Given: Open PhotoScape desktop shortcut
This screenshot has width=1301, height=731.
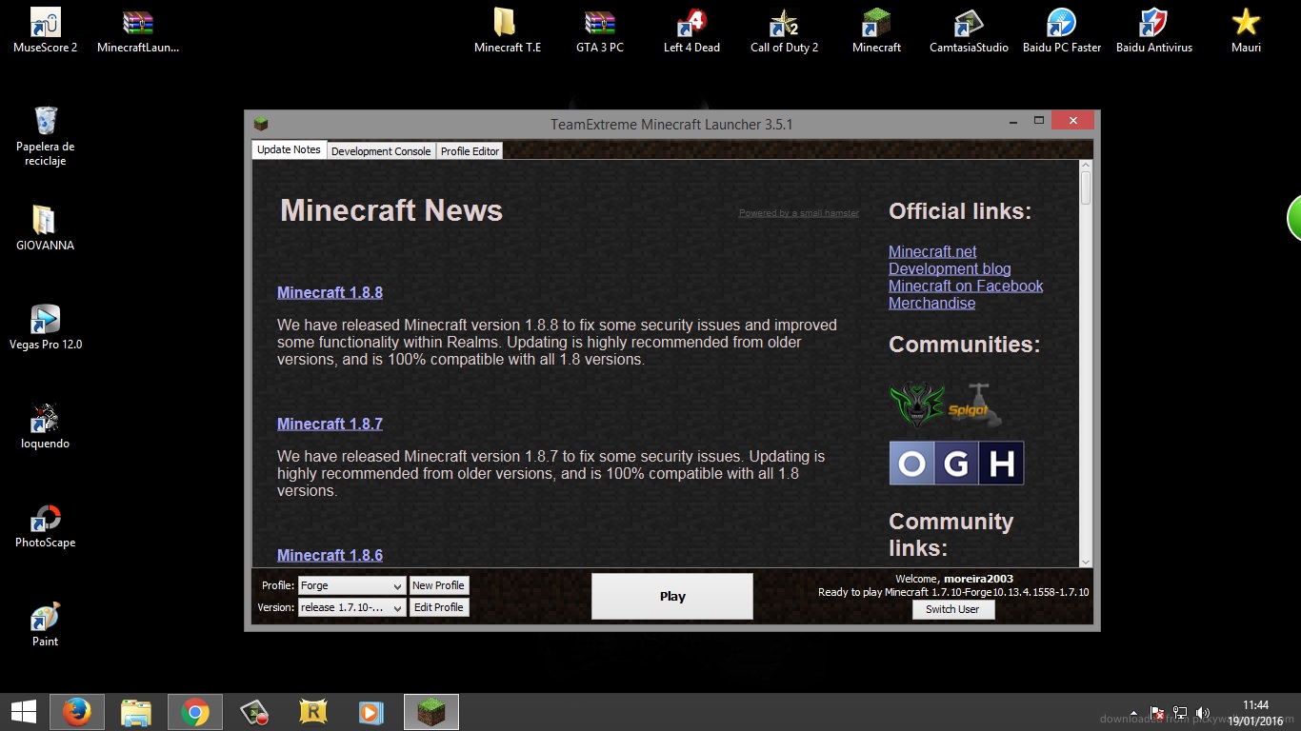Looking at the screenshot, I should coord(45,524).
